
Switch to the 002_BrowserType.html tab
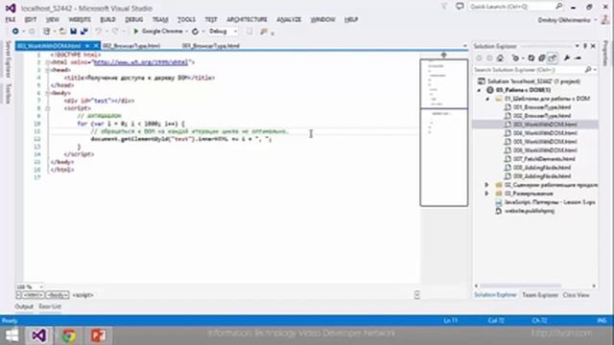(131, 46)
